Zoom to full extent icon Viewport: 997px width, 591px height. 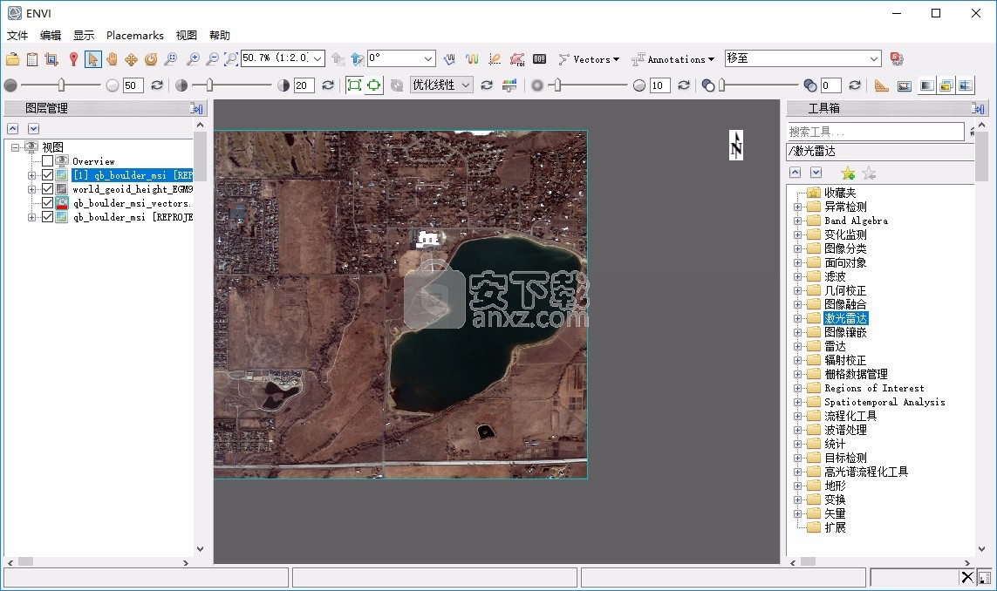231,59
